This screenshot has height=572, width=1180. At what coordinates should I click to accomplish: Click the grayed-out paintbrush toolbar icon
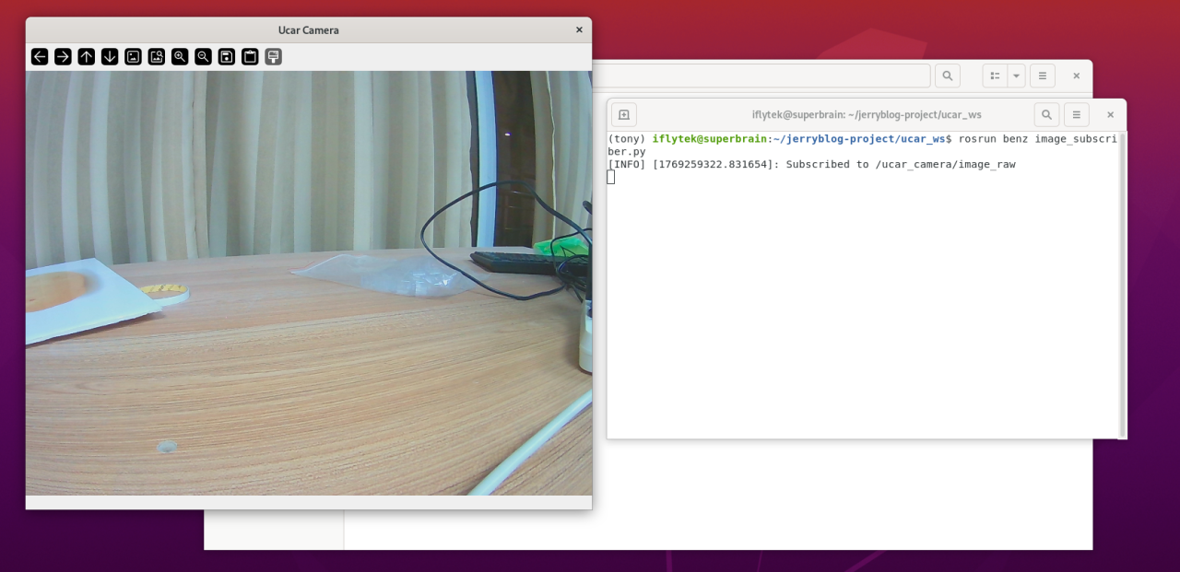(x=273, y=57)
